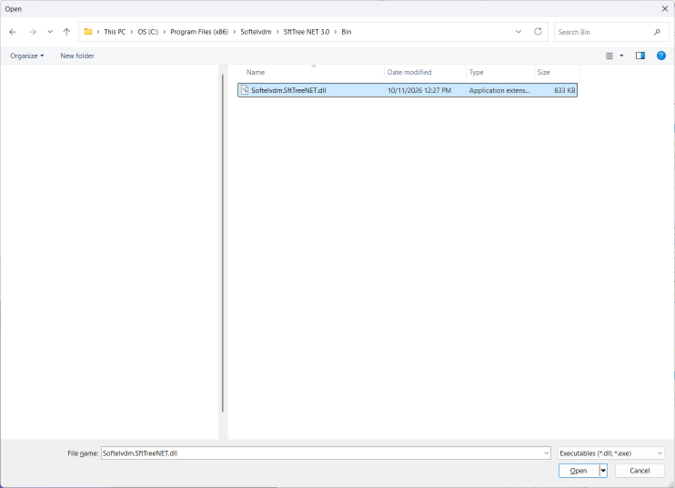Open address bar history dropdown
675x488 pixels.
[519, 32]
